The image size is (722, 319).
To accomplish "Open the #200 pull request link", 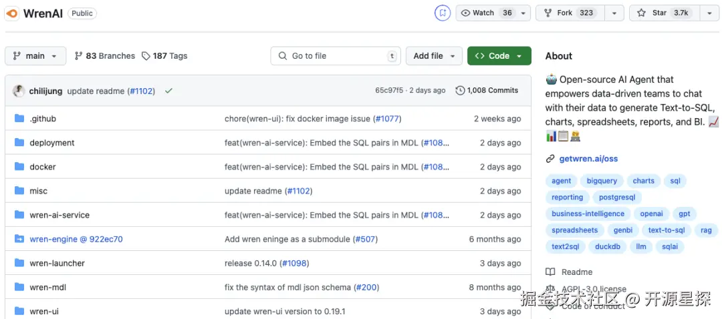I will click(366, 287).
